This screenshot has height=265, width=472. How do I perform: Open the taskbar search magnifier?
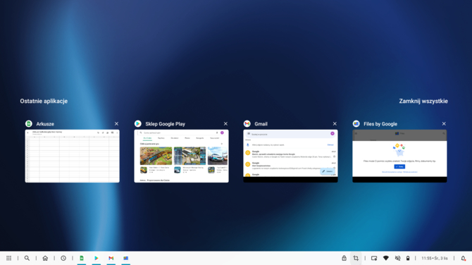click(27, 258)
